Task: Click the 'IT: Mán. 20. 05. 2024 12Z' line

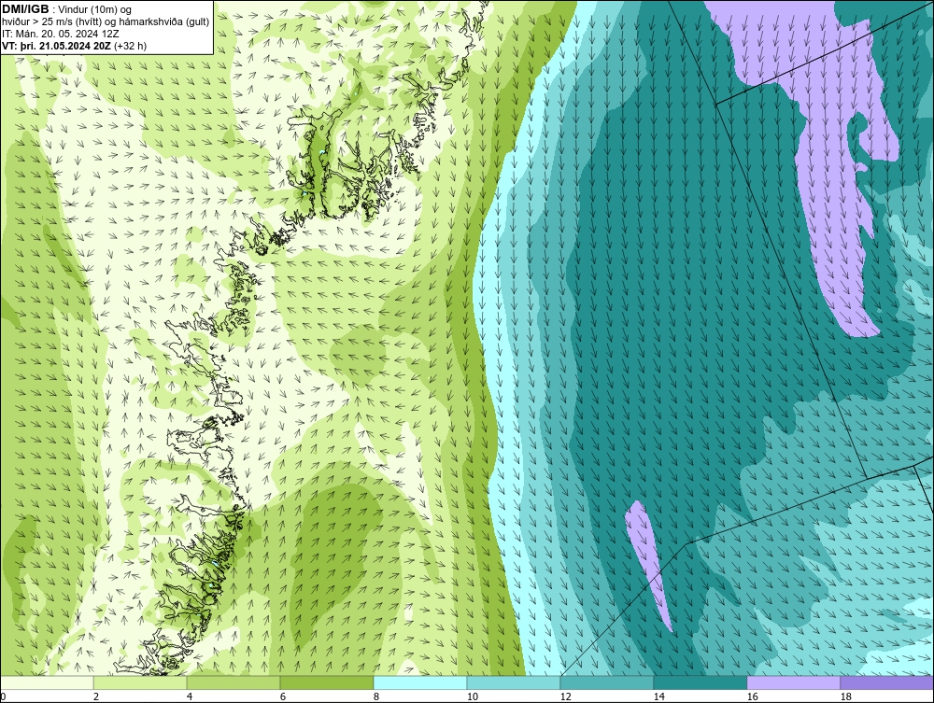Action: 60,34
